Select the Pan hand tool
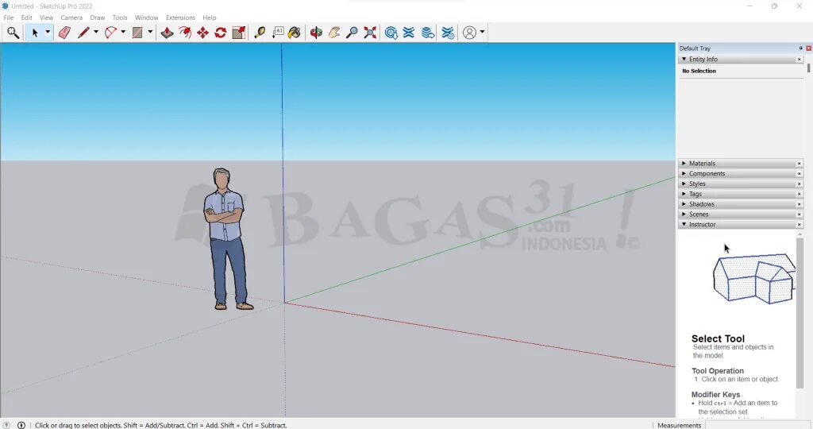Image resolution: width=813 pixels, height=429 pixels. tap(334, 33)
